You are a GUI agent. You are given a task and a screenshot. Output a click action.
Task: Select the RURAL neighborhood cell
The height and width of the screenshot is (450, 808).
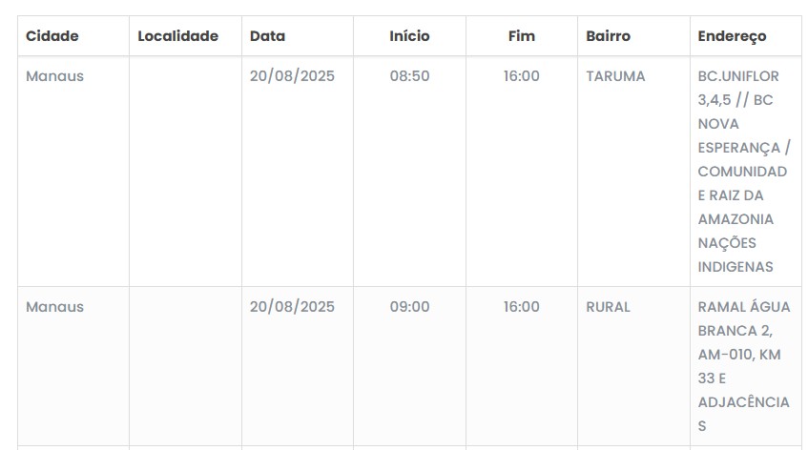click(608, 307)
